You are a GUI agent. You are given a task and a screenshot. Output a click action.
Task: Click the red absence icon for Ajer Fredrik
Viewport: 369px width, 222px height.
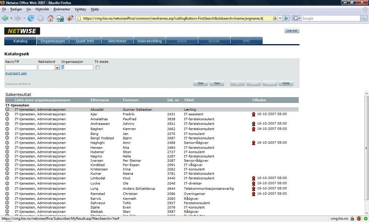pos(253,114)
